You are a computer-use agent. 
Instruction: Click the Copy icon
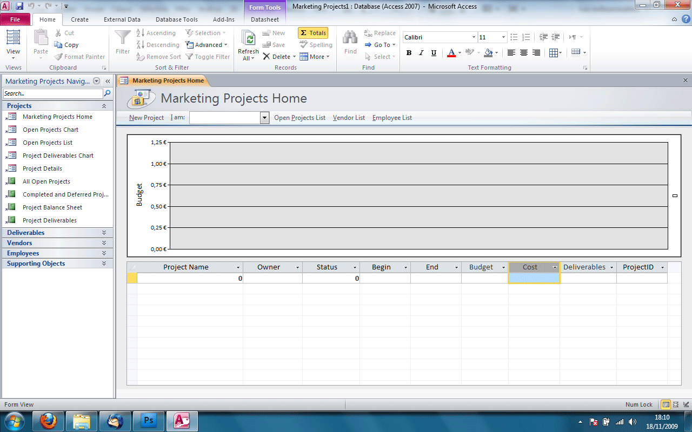[x=58, y=45]
